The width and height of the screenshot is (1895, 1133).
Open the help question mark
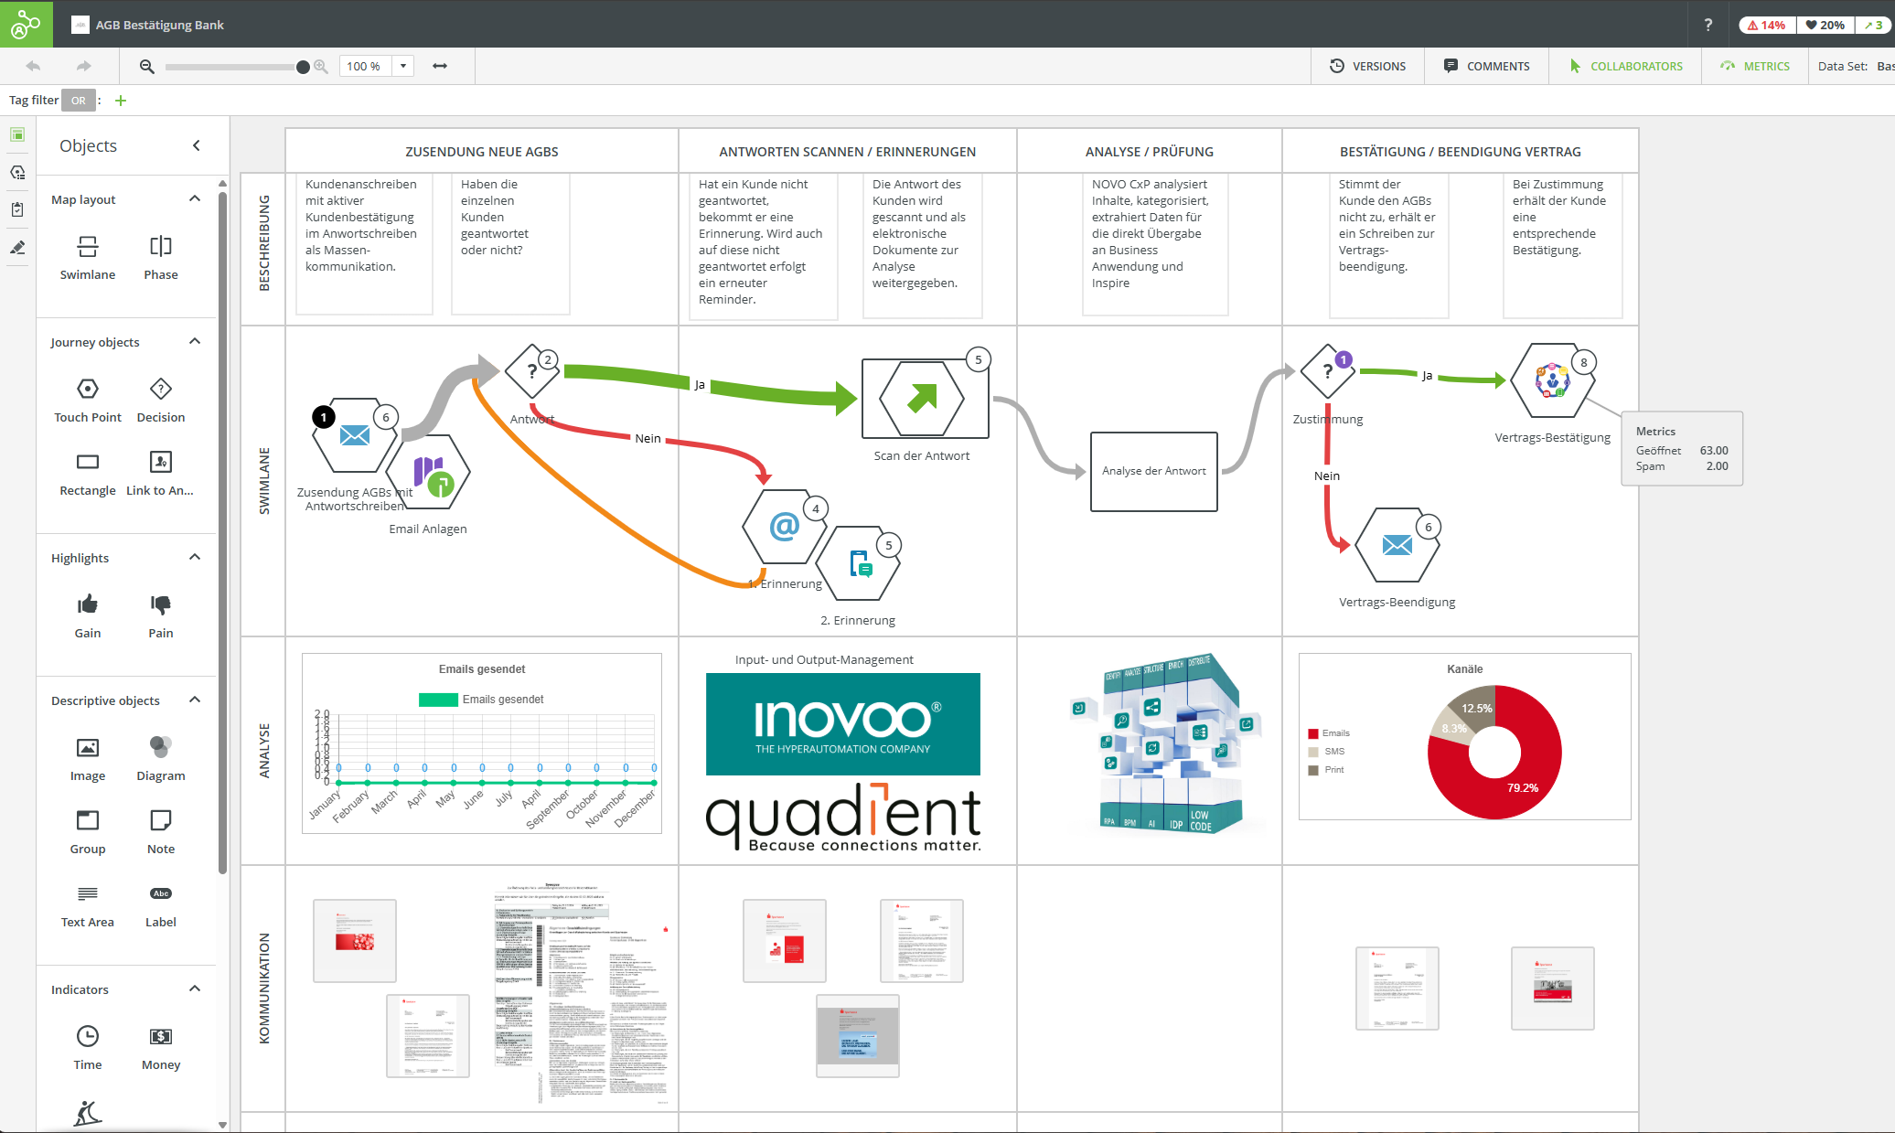[x=1708, y=25]
